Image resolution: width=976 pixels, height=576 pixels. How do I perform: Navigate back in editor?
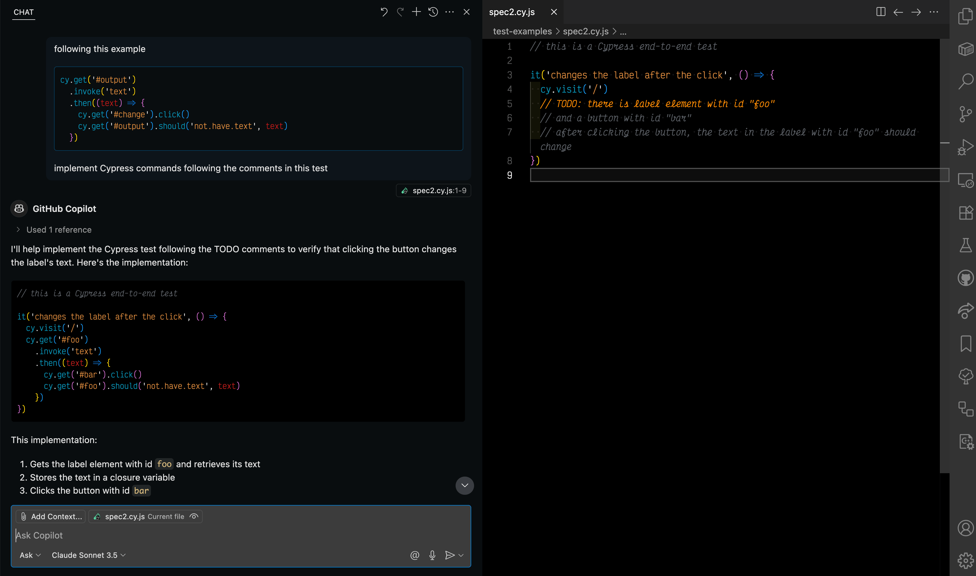pos(898,12)
